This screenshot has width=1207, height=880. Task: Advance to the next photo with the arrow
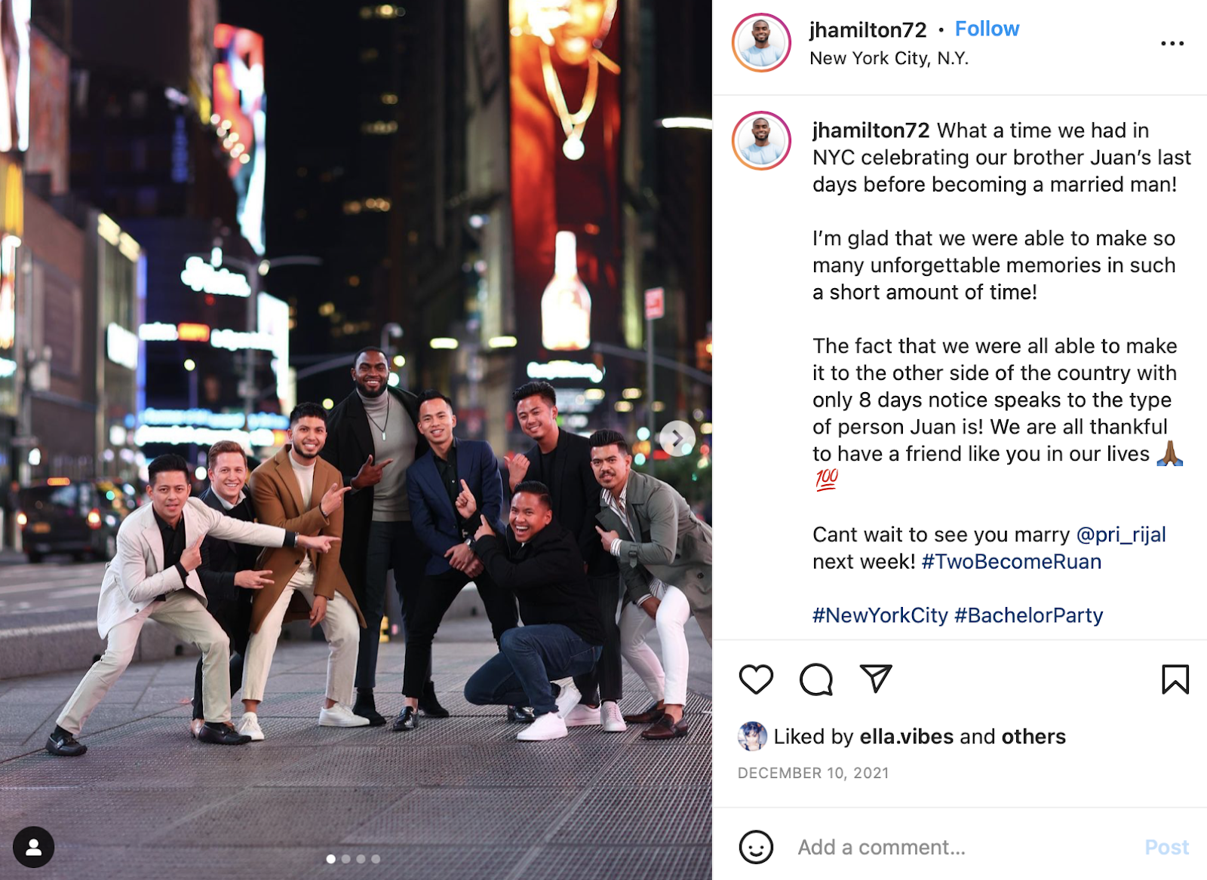click(x=677, y=438)
